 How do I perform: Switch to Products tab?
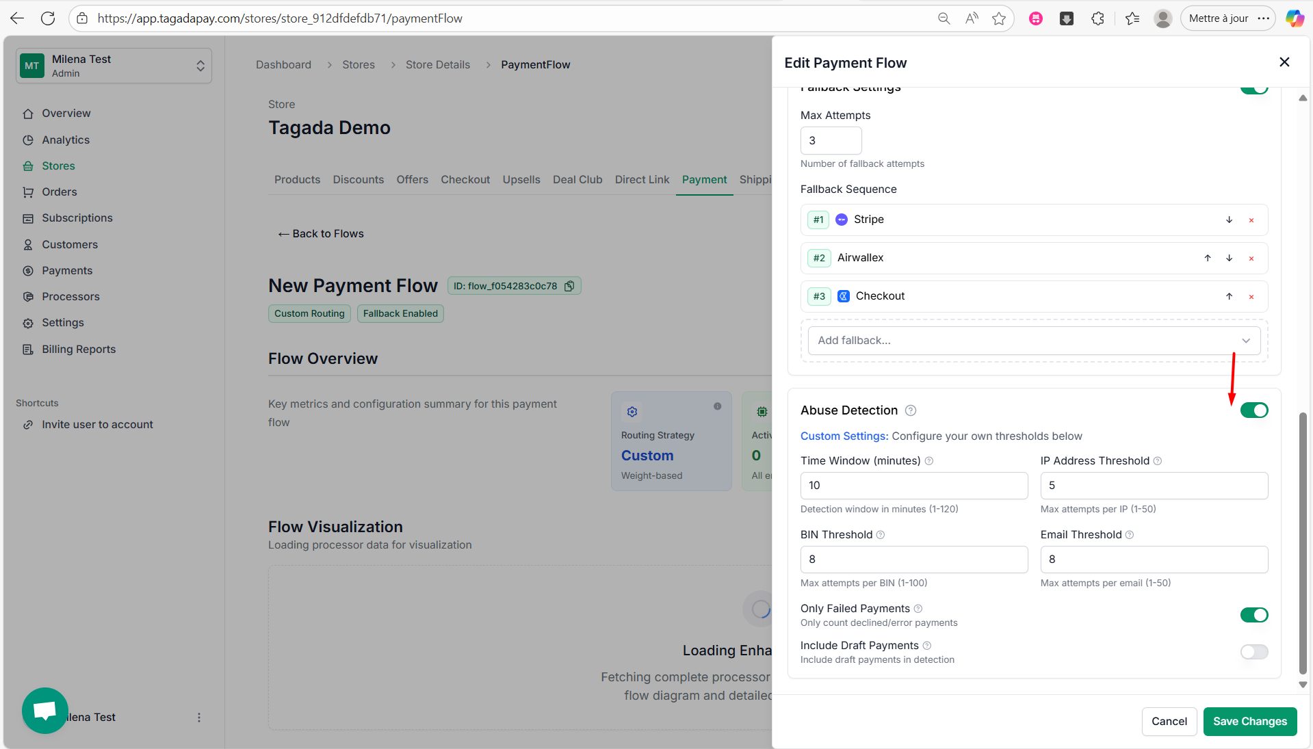click(x=297, y=180)
